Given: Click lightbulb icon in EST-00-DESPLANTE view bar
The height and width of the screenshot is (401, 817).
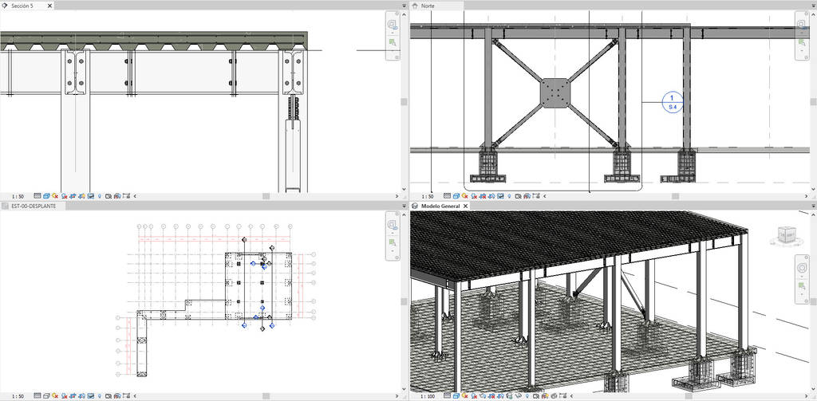Looking at the screenshot, I should coord(100,396).
